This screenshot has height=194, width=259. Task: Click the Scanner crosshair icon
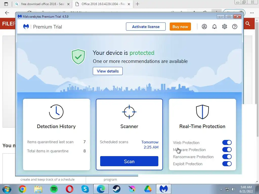[x=129, y=112]
